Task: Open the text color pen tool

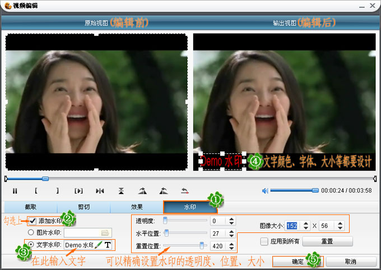Action: click(x=99, y=245)
